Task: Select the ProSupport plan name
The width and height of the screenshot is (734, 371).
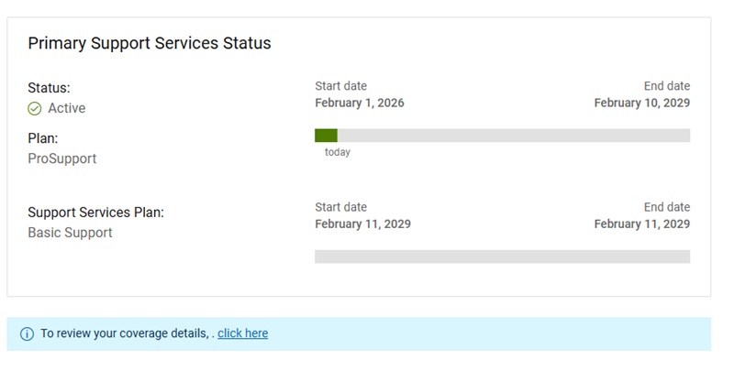Action: pyautogui.click(x=62, y=158)
